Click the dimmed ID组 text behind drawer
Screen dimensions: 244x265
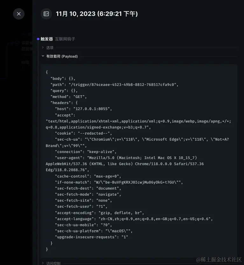point(25,62)
